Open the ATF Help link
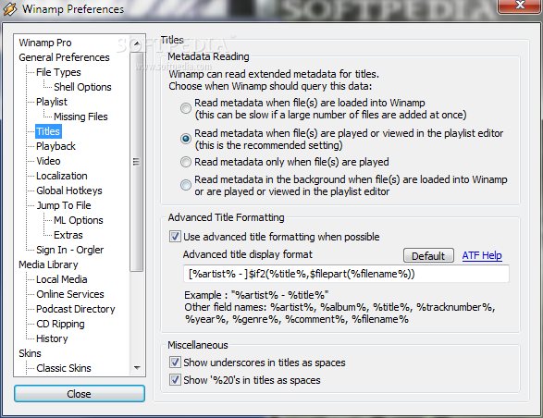The height and width of the screenshot is (418, 543). 482,255
